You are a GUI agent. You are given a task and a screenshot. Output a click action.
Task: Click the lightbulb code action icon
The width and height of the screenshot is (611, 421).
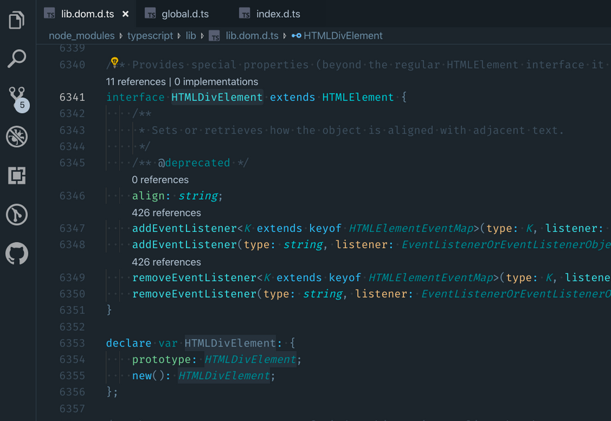click(x=115, y=62)
